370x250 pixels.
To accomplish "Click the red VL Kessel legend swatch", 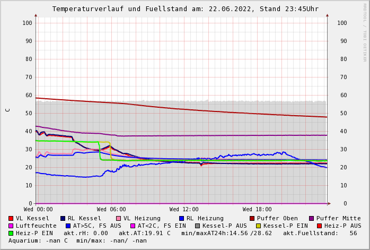I will pyautogui.click(x=11, y=218).
